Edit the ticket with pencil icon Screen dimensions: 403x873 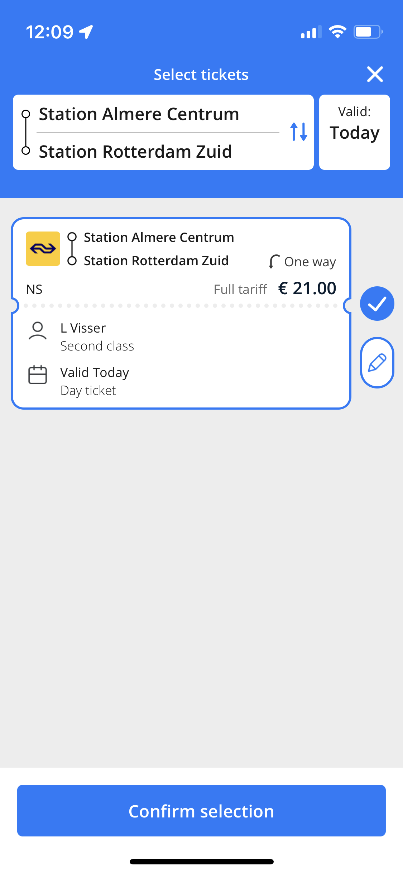[x=377, y=362]
